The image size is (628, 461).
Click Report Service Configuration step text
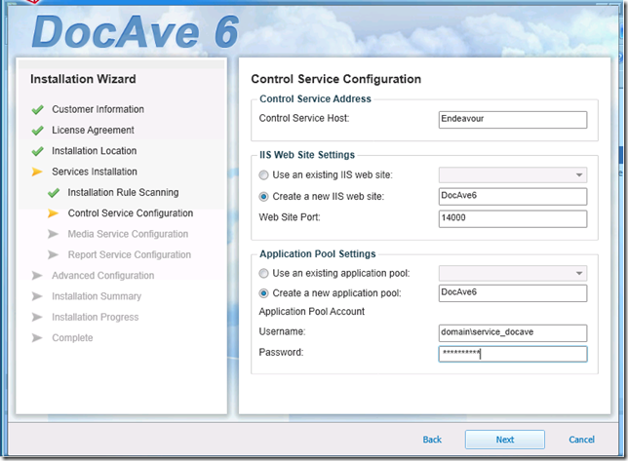(x=130, y=255)
